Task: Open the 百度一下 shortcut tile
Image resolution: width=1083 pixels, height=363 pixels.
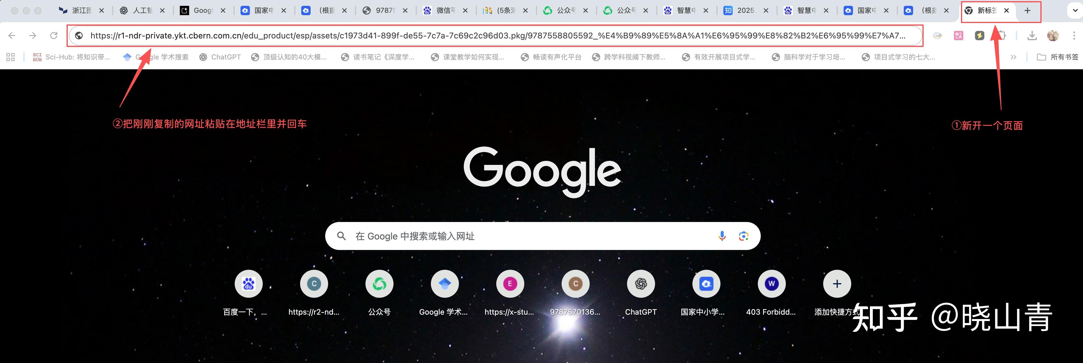Action: click(x=248, y=292)
